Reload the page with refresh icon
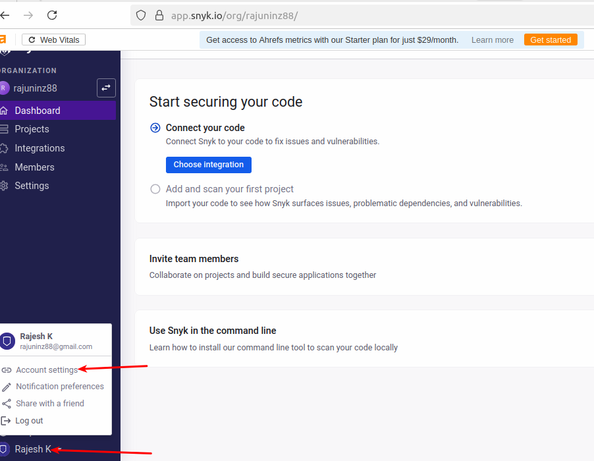This screenshot has height=461, width=594. pos(52,15)
